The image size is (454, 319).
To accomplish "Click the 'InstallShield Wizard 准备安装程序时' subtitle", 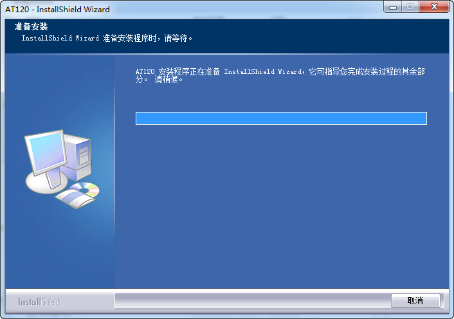I will (x=107, y=38).
